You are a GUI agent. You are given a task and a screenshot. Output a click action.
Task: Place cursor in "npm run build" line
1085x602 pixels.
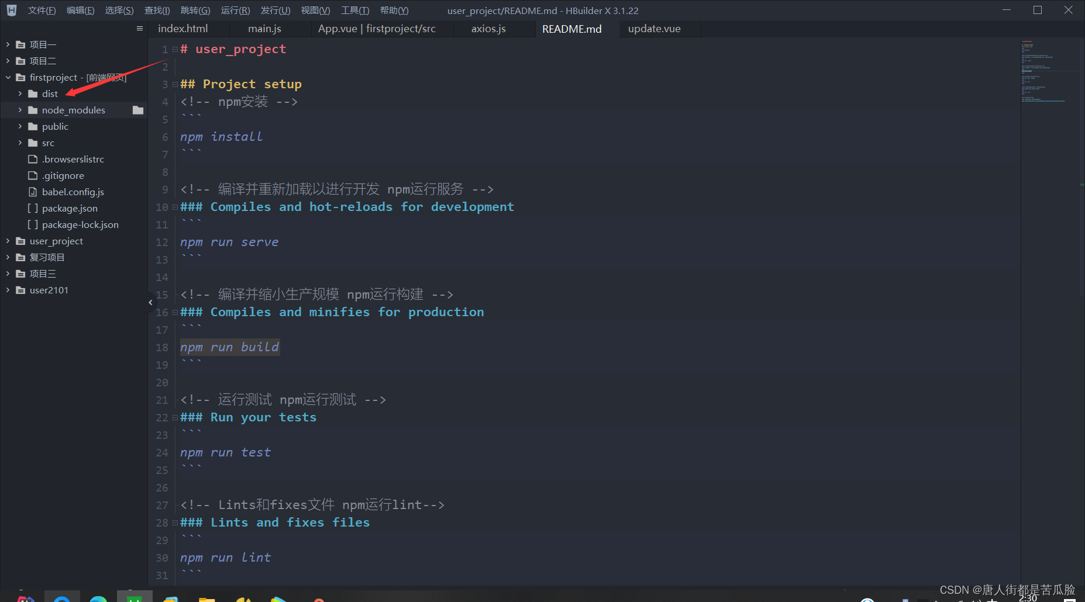pyautogui.click(x=229, y=347)
